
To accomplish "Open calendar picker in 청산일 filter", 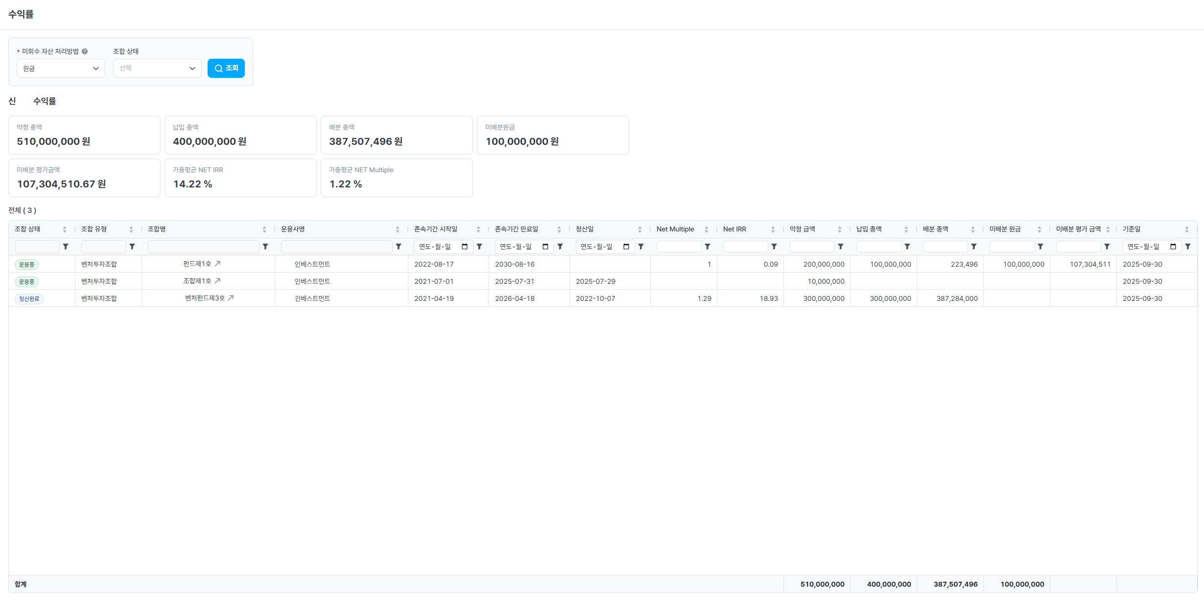I will pyautogui.click(x=626, y=247).
